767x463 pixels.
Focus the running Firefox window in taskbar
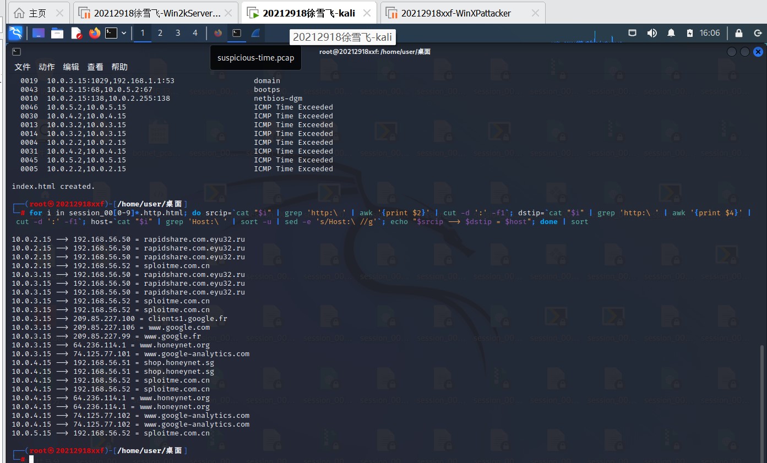click(218, 33)
